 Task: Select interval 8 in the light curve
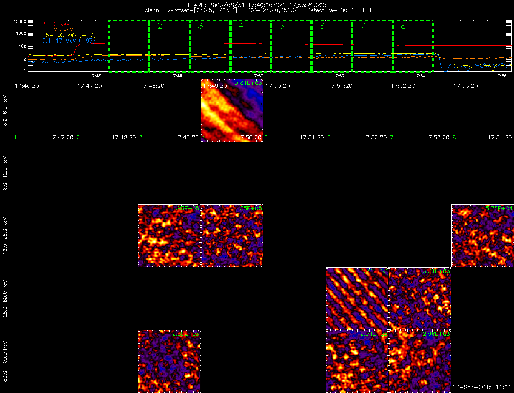(x=413, y=46)
